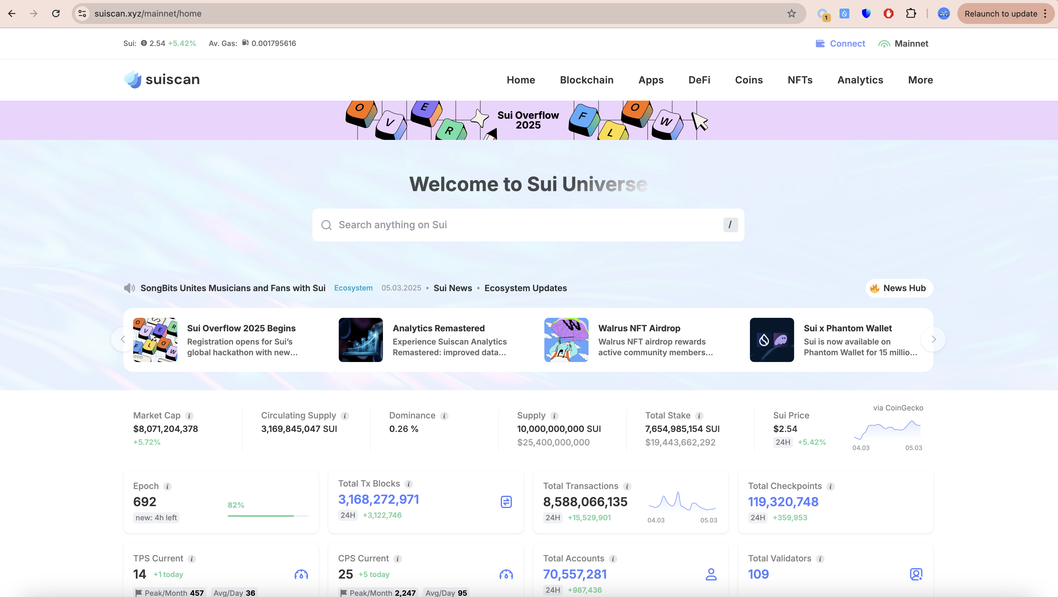Click the Dominance info icon
The height and width of the screenshot is (597, 1058).
pos(444,416)
